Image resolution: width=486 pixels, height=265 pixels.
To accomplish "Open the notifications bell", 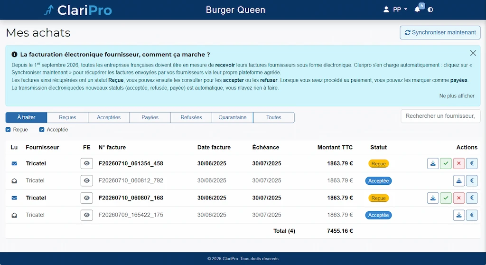I will pos(417,9).
